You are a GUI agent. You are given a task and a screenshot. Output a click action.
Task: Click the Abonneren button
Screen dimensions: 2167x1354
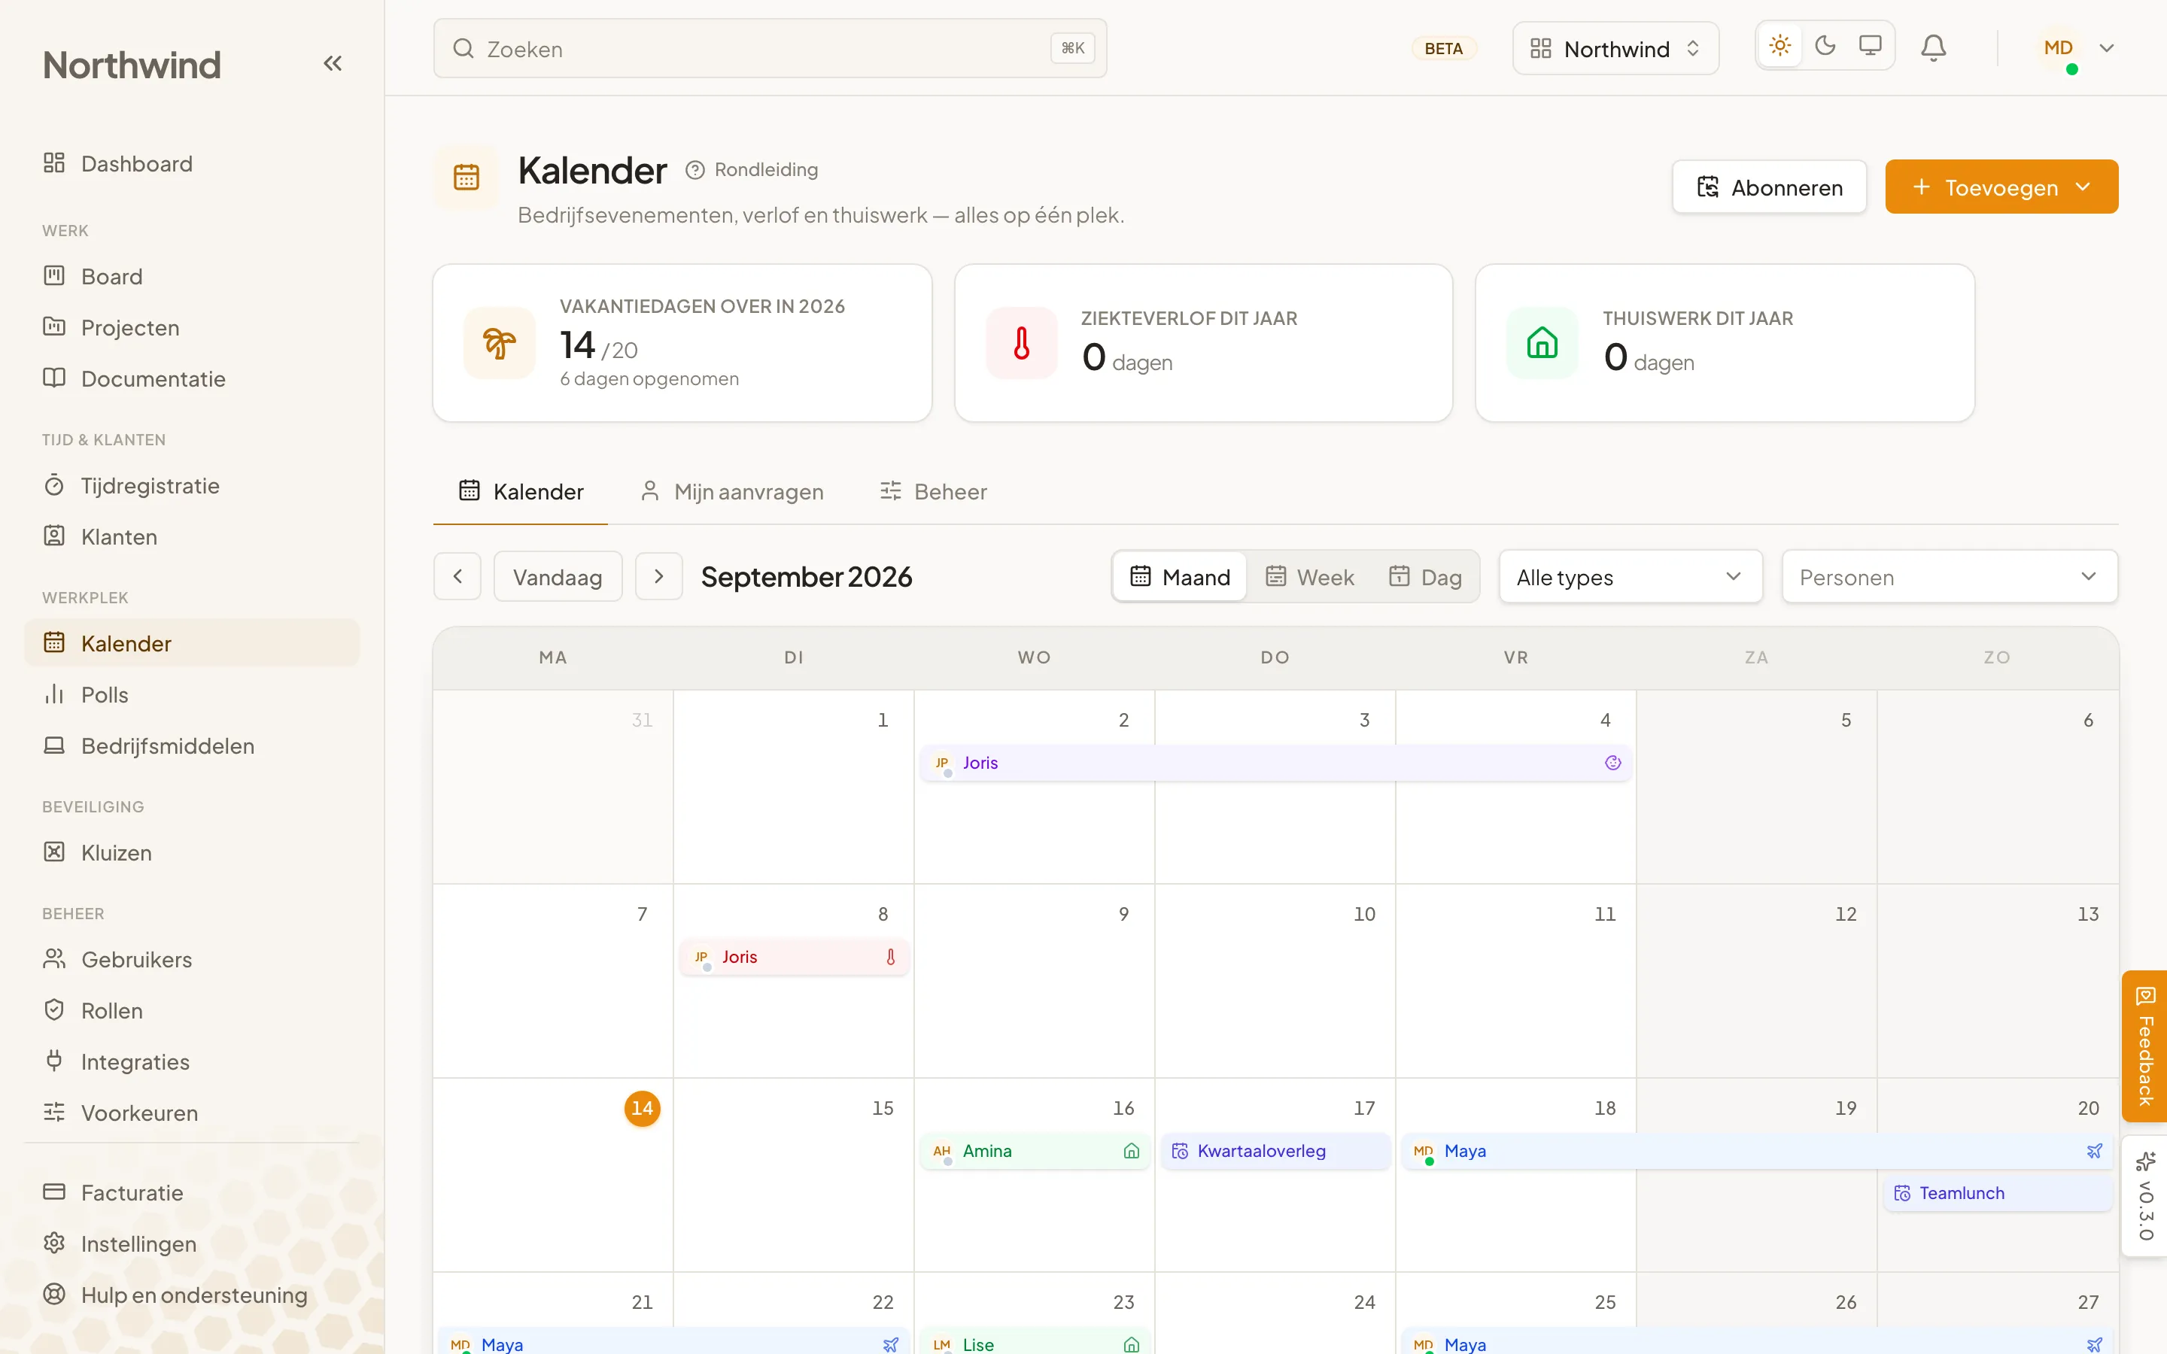point(1770,187)
